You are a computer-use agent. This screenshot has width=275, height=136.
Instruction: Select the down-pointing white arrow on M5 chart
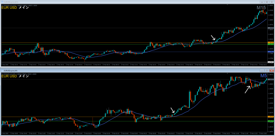click(x=173, y=110)
